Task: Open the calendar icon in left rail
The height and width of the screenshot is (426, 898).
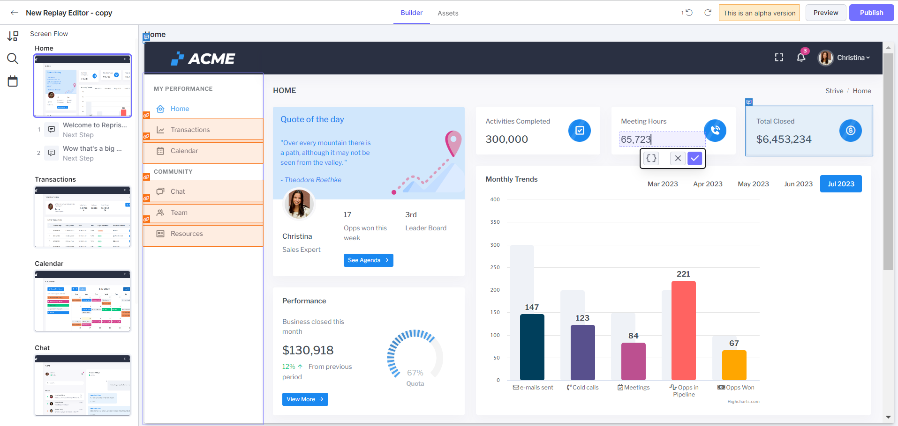Action: click(13, 81)
